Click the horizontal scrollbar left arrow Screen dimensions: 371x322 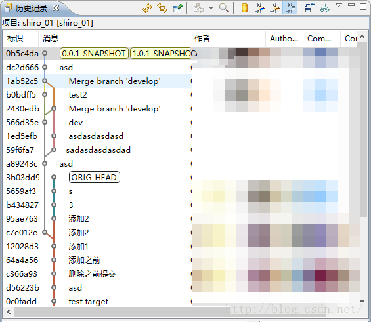pos(9,312)
